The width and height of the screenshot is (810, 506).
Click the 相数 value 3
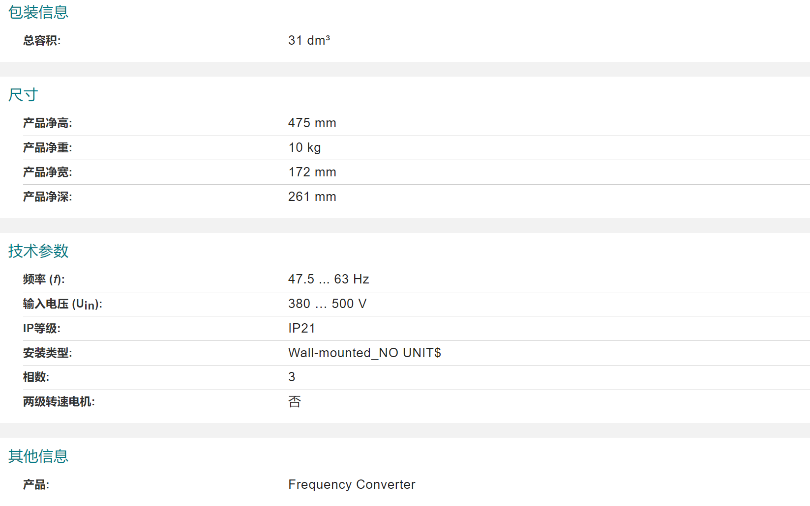click(x=292, y=377)
